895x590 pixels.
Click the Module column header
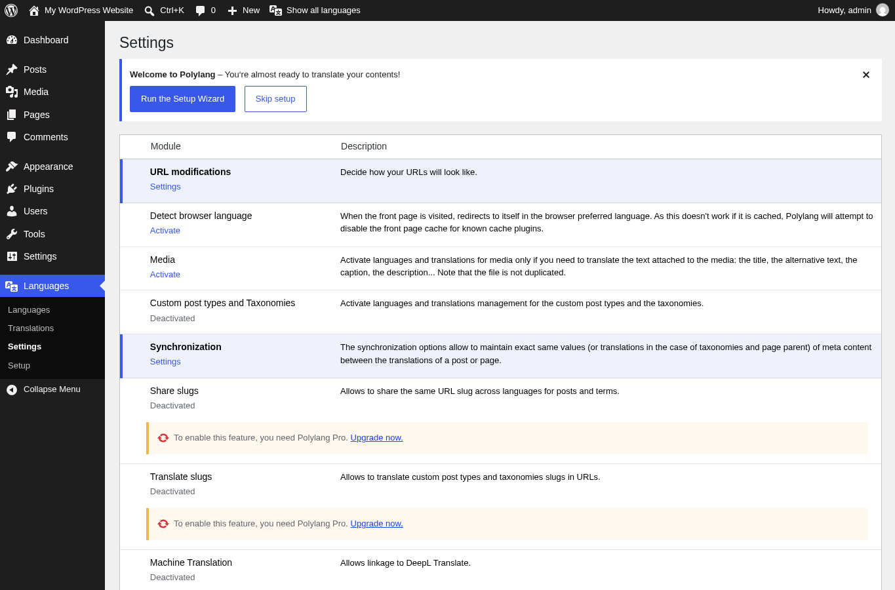[165, 146]
